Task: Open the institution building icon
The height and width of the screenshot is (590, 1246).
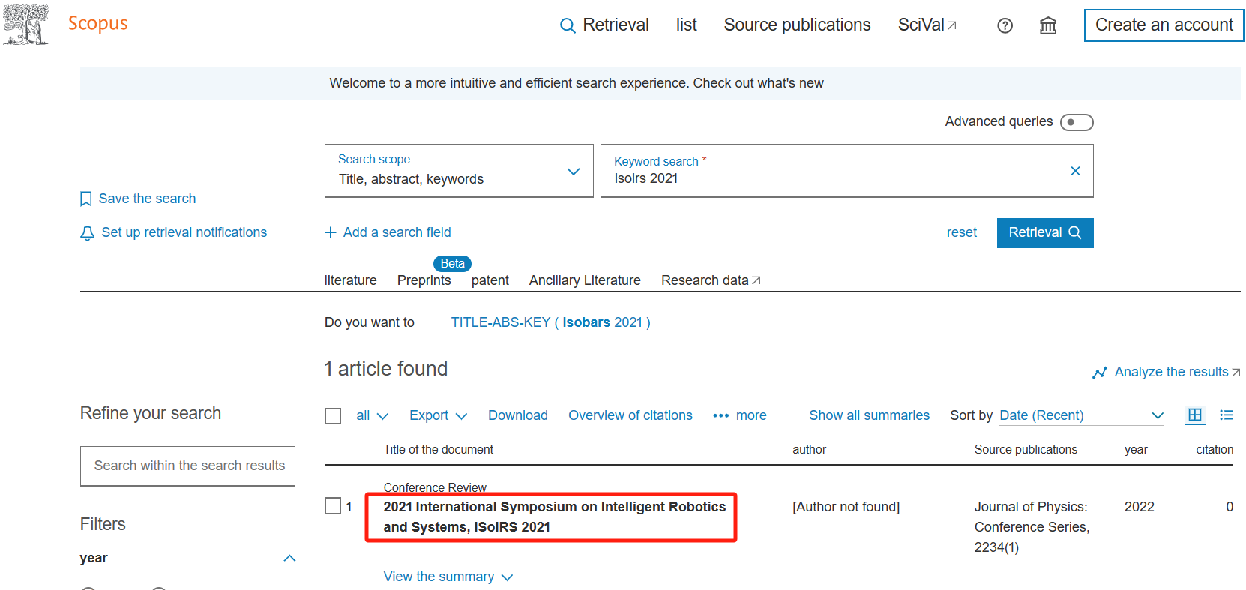Action: point(1047,26)
